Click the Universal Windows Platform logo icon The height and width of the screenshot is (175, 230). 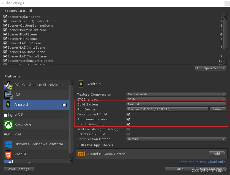point(8,144)
